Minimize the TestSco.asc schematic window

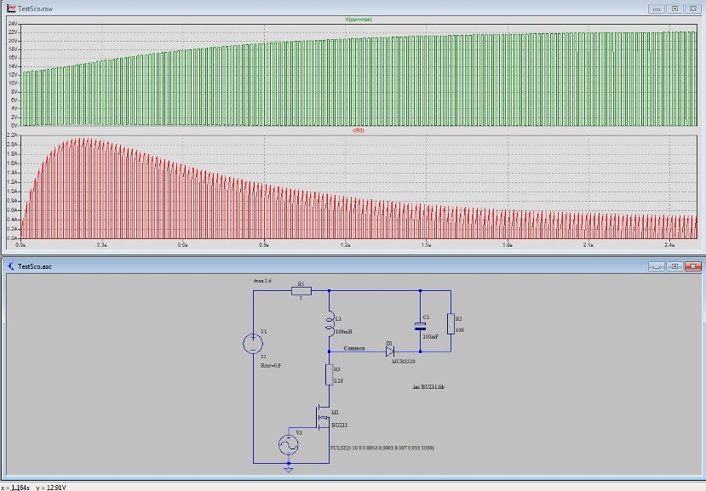[656, 265]
